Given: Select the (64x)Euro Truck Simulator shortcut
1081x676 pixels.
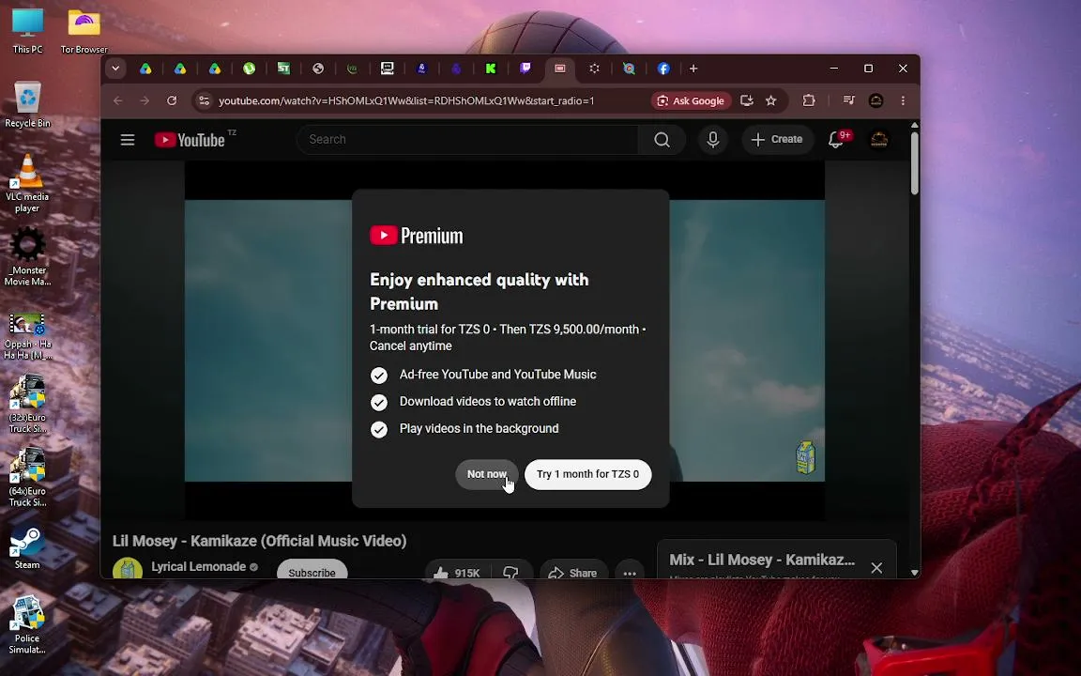Looking at the screenshot, I should pos(27,477).
